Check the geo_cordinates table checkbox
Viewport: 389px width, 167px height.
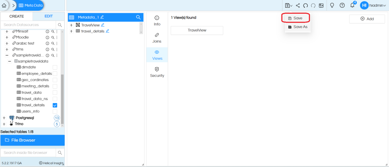(x=55, y=80)
